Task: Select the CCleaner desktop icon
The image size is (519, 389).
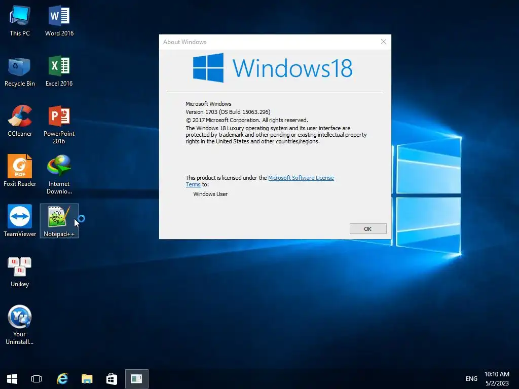Action: [20, 121]
